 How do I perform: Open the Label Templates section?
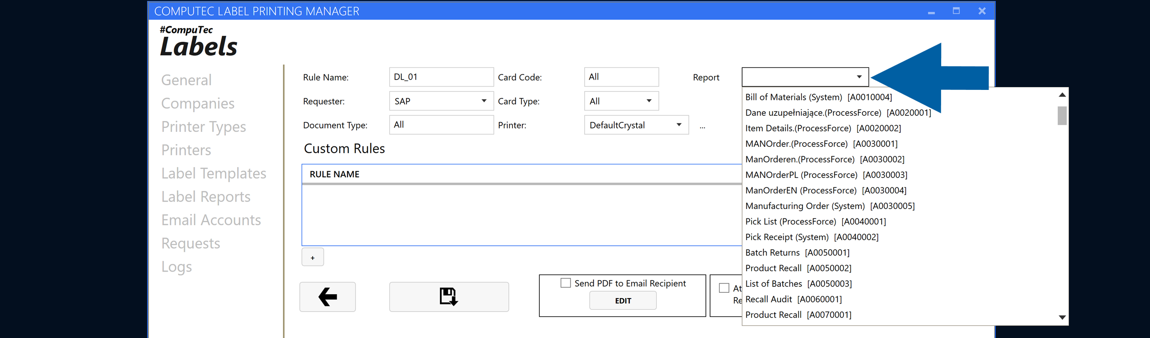214,173
